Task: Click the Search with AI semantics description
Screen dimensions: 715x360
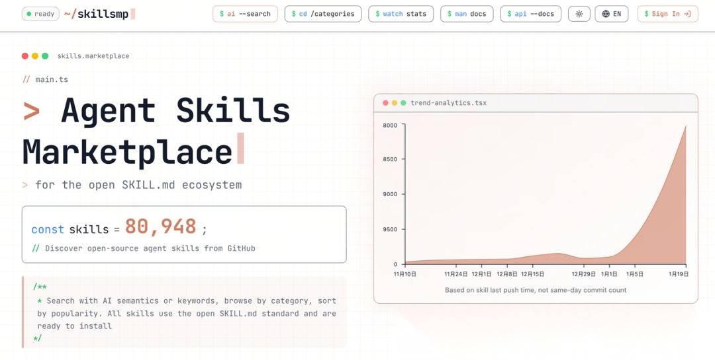Action: tap(187, 313)
